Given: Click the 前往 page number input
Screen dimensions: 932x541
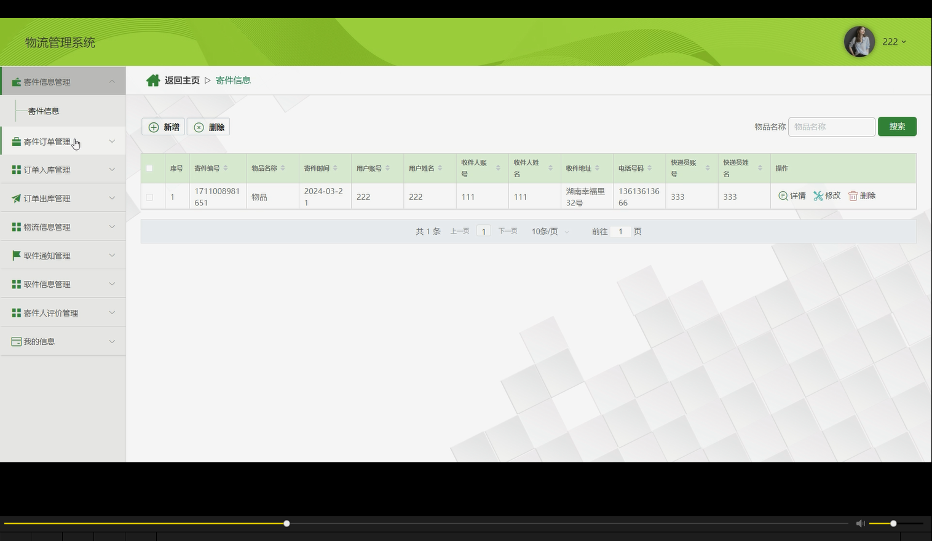Looking at the screenshot, I should pos(621,232).
